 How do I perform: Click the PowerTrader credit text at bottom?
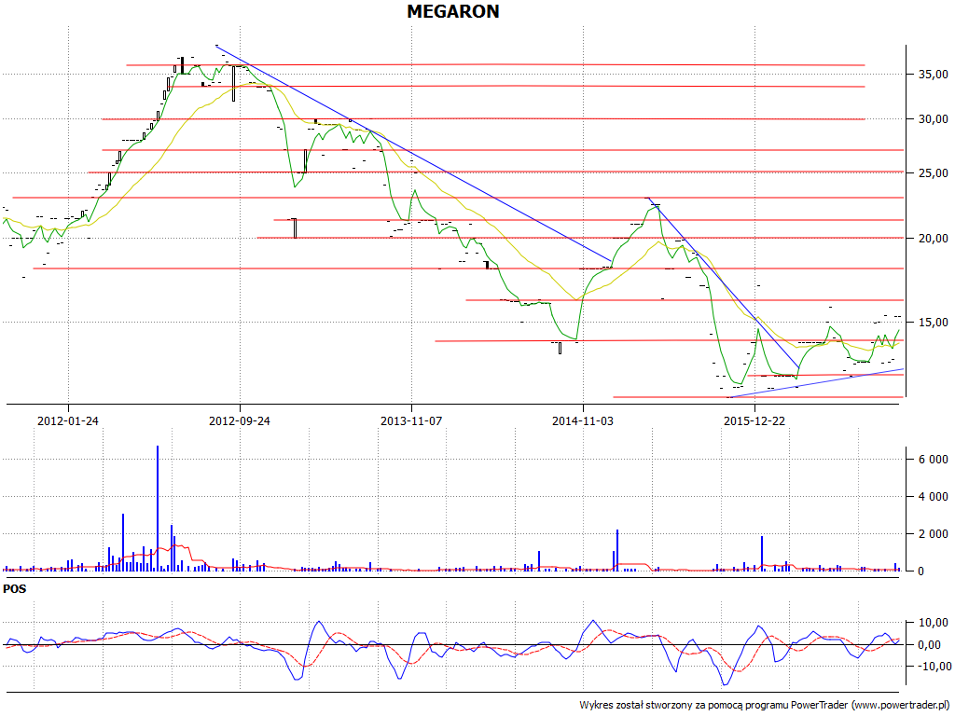tap(764, 705)
